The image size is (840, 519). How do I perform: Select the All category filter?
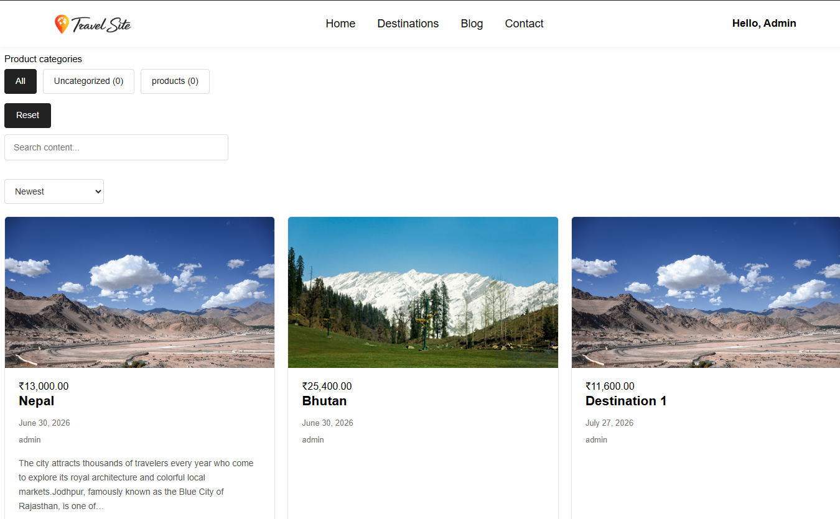21,81
